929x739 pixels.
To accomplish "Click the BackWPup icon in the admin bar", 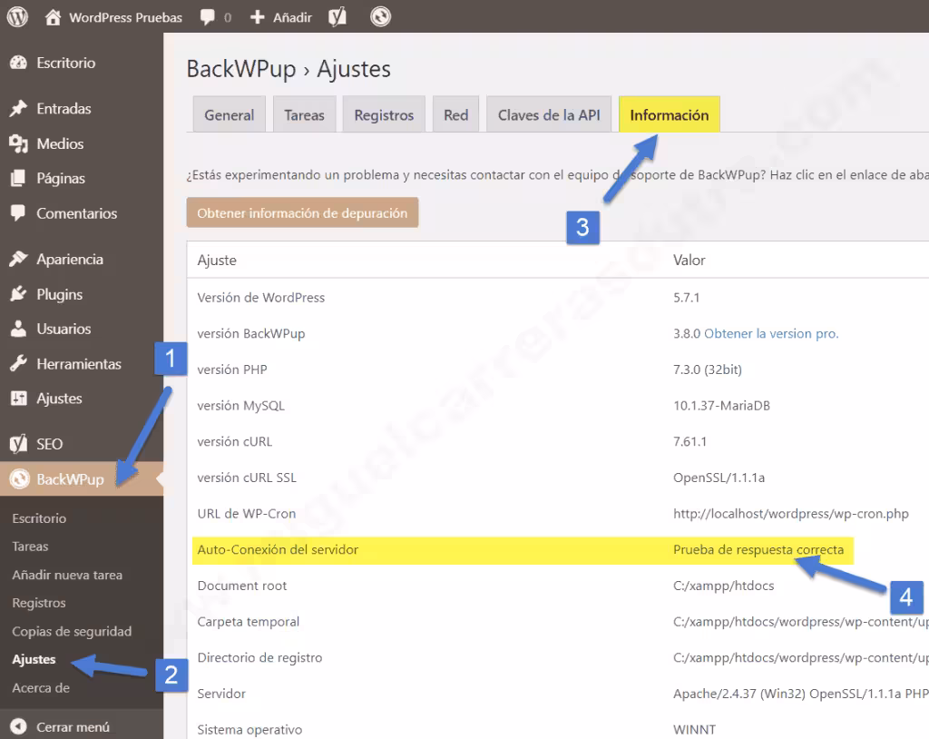I will click(x=380, y=16).
